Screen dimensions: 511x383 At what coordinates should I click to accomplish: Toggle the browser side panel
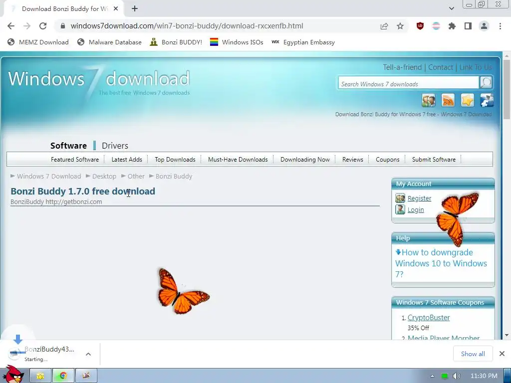[x=468, y=26]
